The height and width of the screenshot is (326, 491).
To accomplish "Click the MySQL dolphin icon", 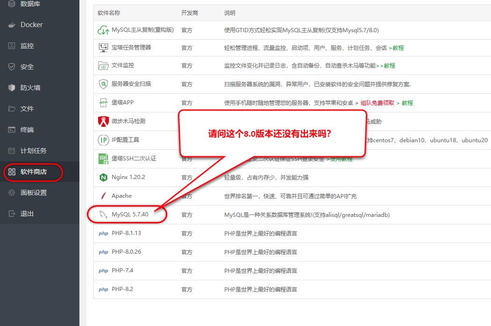I will [x=103, y=215].
